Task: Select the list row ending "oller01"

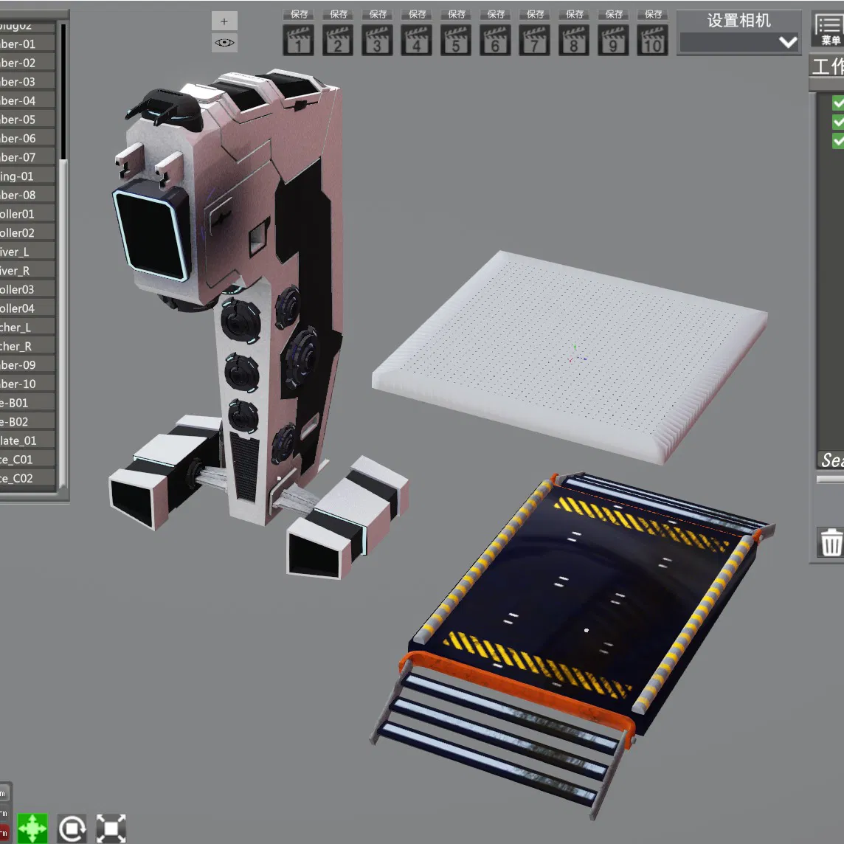Action: click(27, 214)
